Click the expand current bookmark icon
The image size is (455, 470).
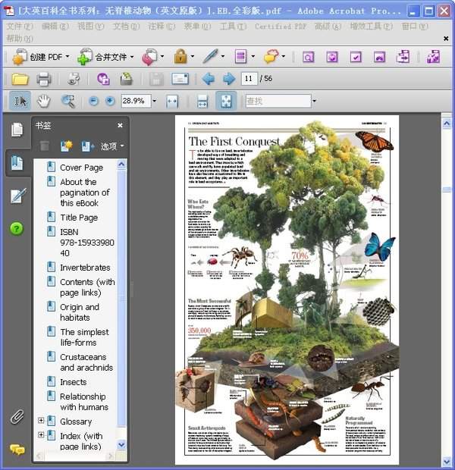coord(88,146)
